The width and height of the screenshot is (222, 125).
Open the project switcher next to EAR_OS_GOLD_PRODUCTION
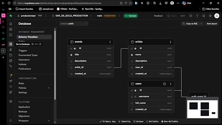coord(91,16)
